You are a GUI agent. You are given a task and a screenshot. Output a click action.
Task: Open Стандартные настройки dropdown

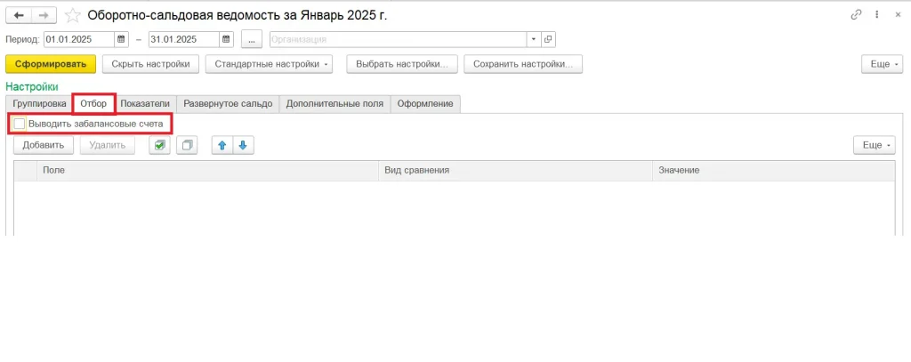[269, 64]
